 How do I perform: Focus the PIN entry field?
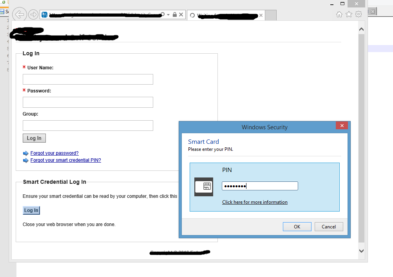pos(260,186)
